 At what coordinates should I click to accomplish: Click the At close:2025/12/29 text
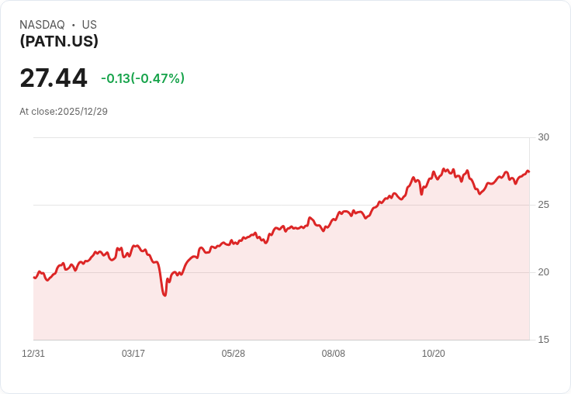(64, 112)
